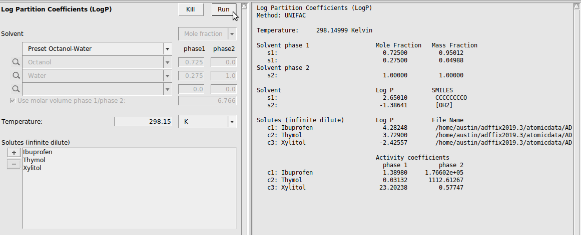
Task: Toggle Use molar volume phase 1/phase 2 checkbox
Action: [13, 101]
